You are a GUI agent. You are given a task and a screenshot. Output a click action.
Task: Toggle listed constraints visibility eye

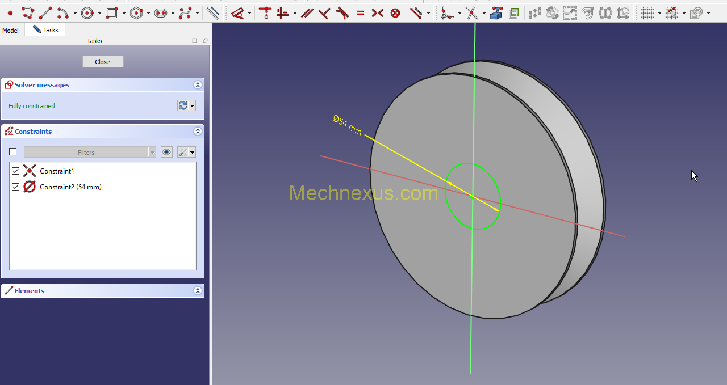click(166, 152)
